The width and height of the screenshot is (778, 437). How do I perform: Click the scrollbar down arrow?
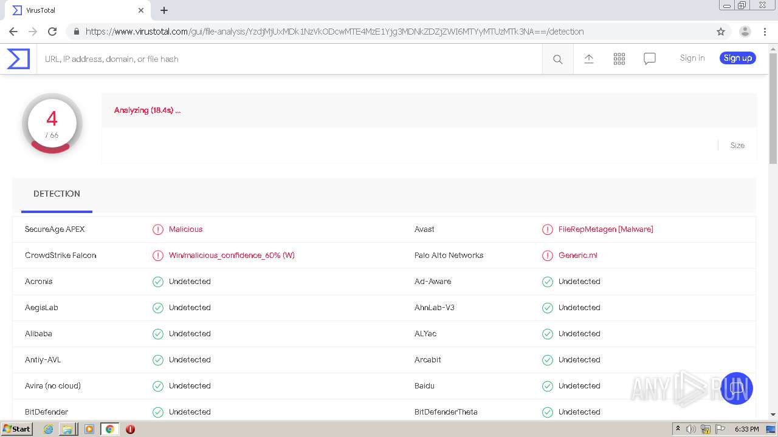point(773,415)
